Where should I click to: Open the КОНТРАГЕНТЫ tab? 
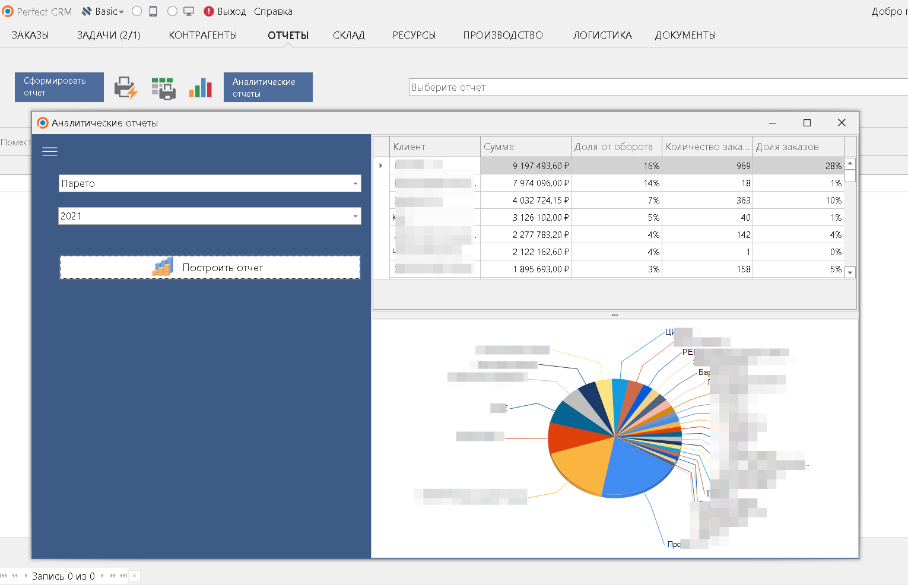coord(203,35)
